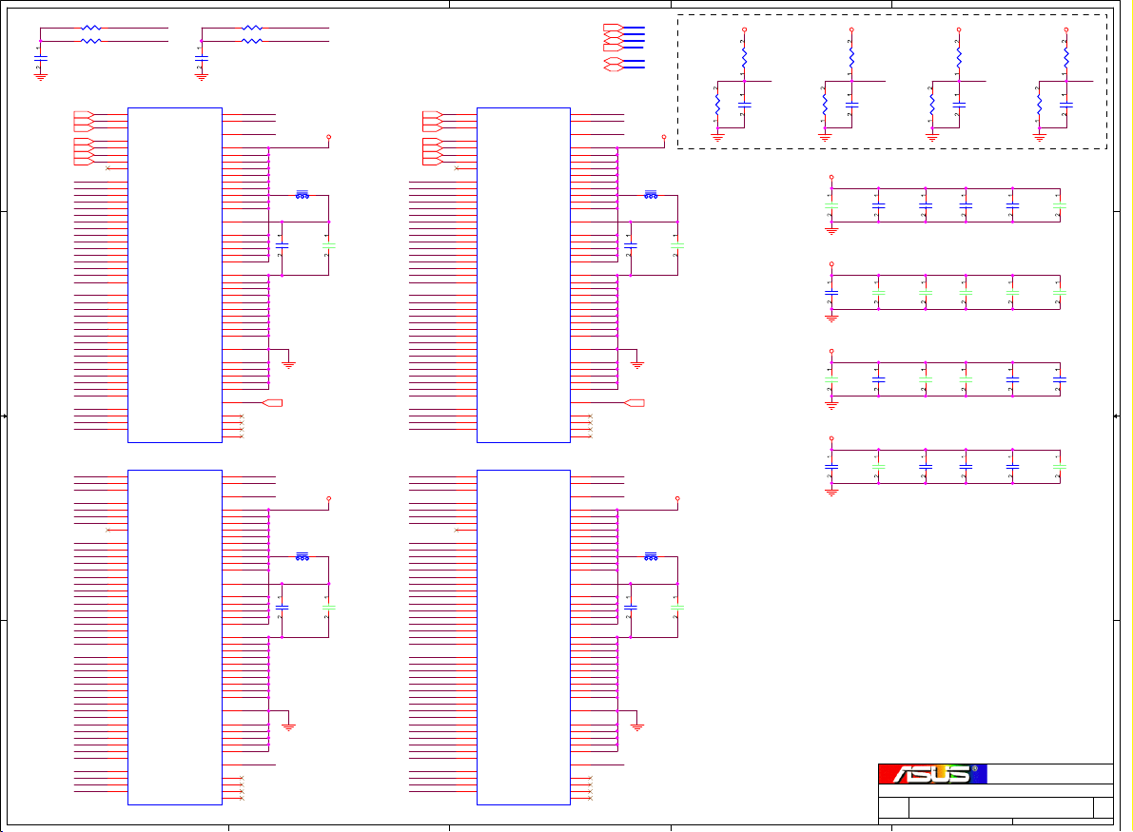The width and height of the screenshot is (1133, 832).
Task: Select ground symbol under bottom capacitor bank
Action: point(831,493)
